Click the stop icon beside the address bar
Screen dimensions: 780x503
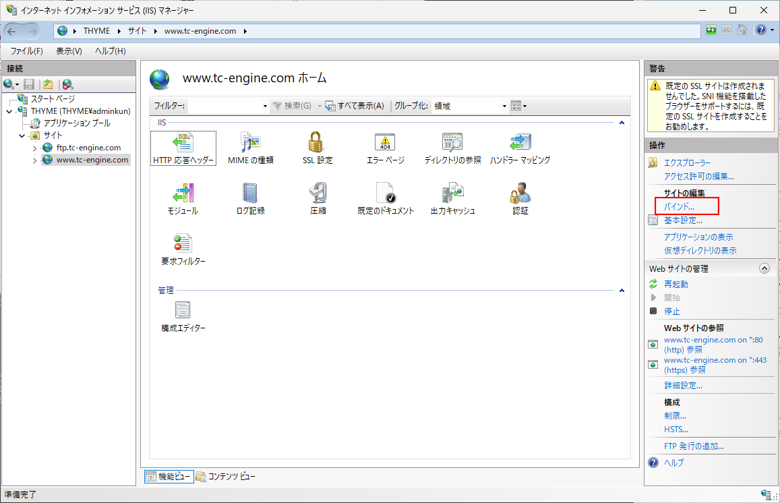coord(727,30)
